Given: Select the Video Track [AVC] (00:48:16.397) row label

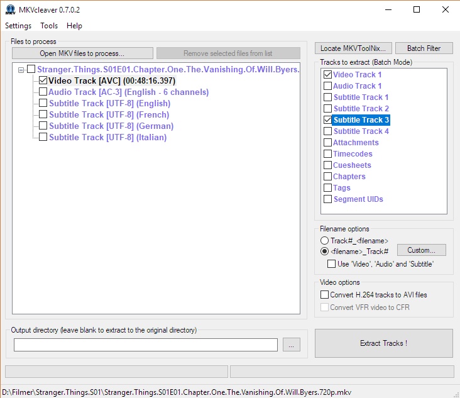Looking at the screenshot, I should pyautogui.click(x=112, y=80).
